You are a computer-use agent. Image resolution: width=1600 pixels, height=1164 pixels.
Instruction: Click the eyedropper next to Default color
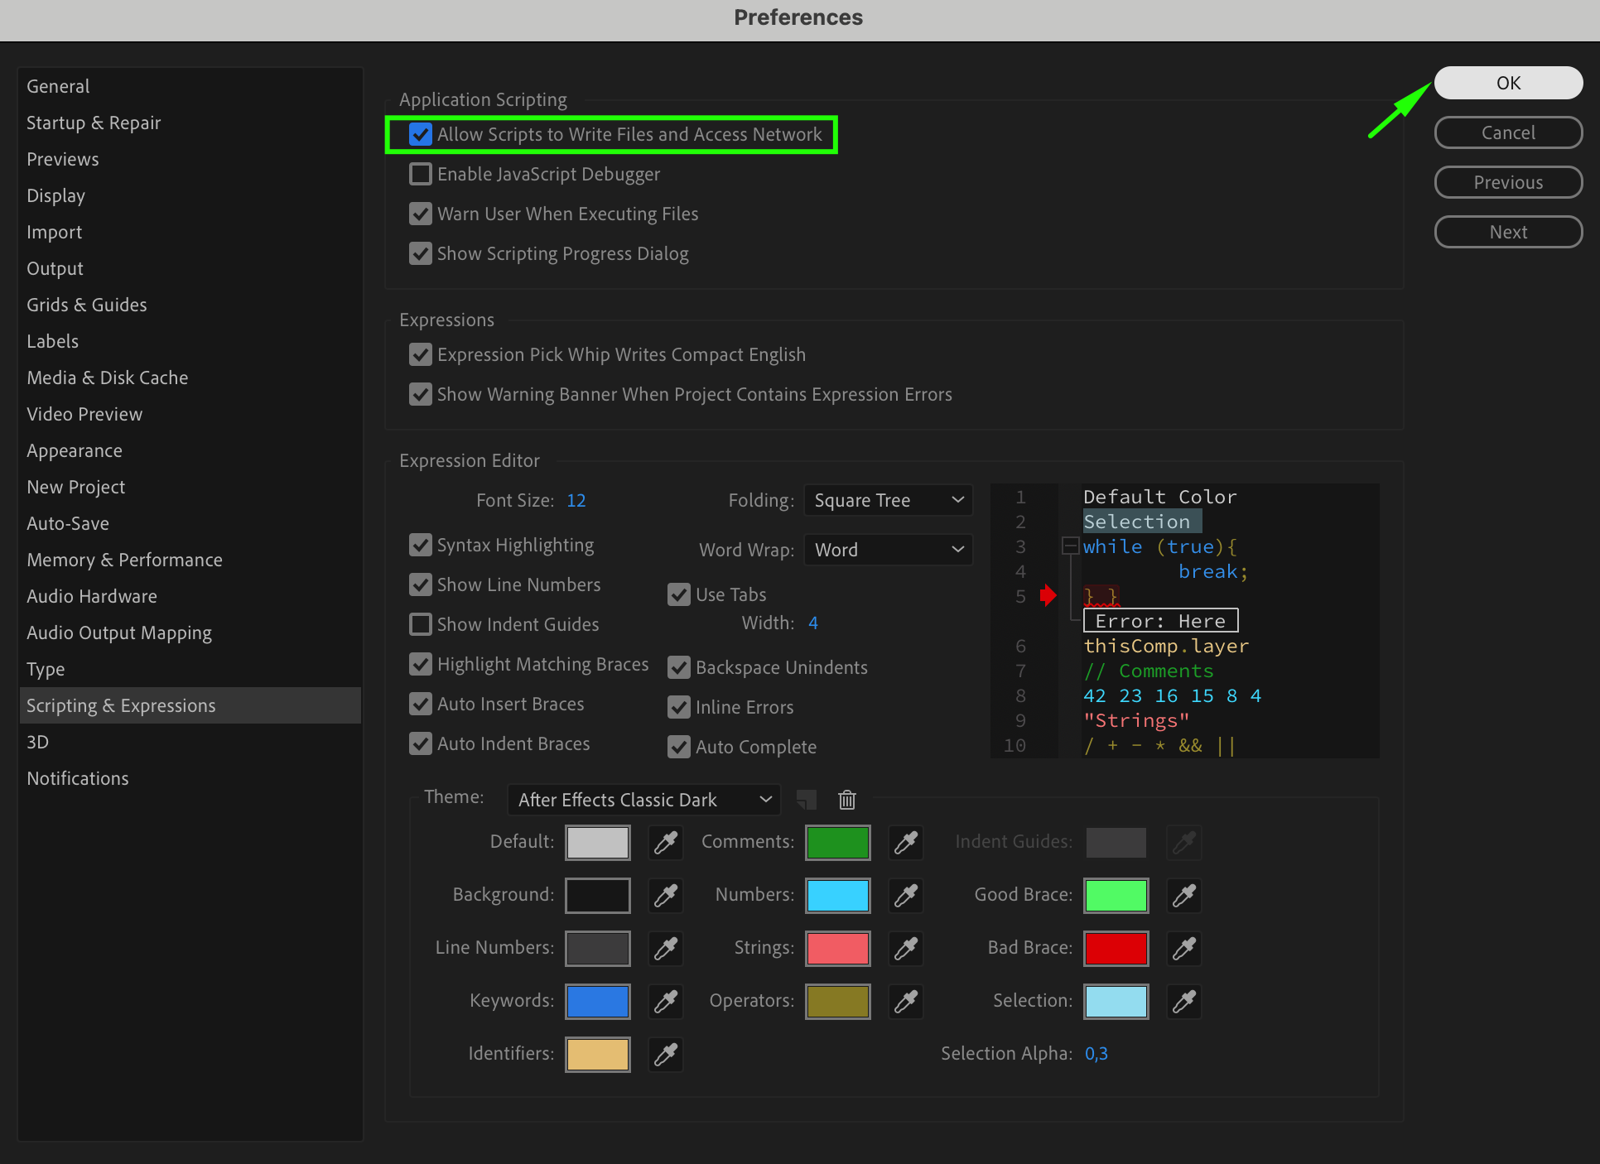[x=666, y=843]
